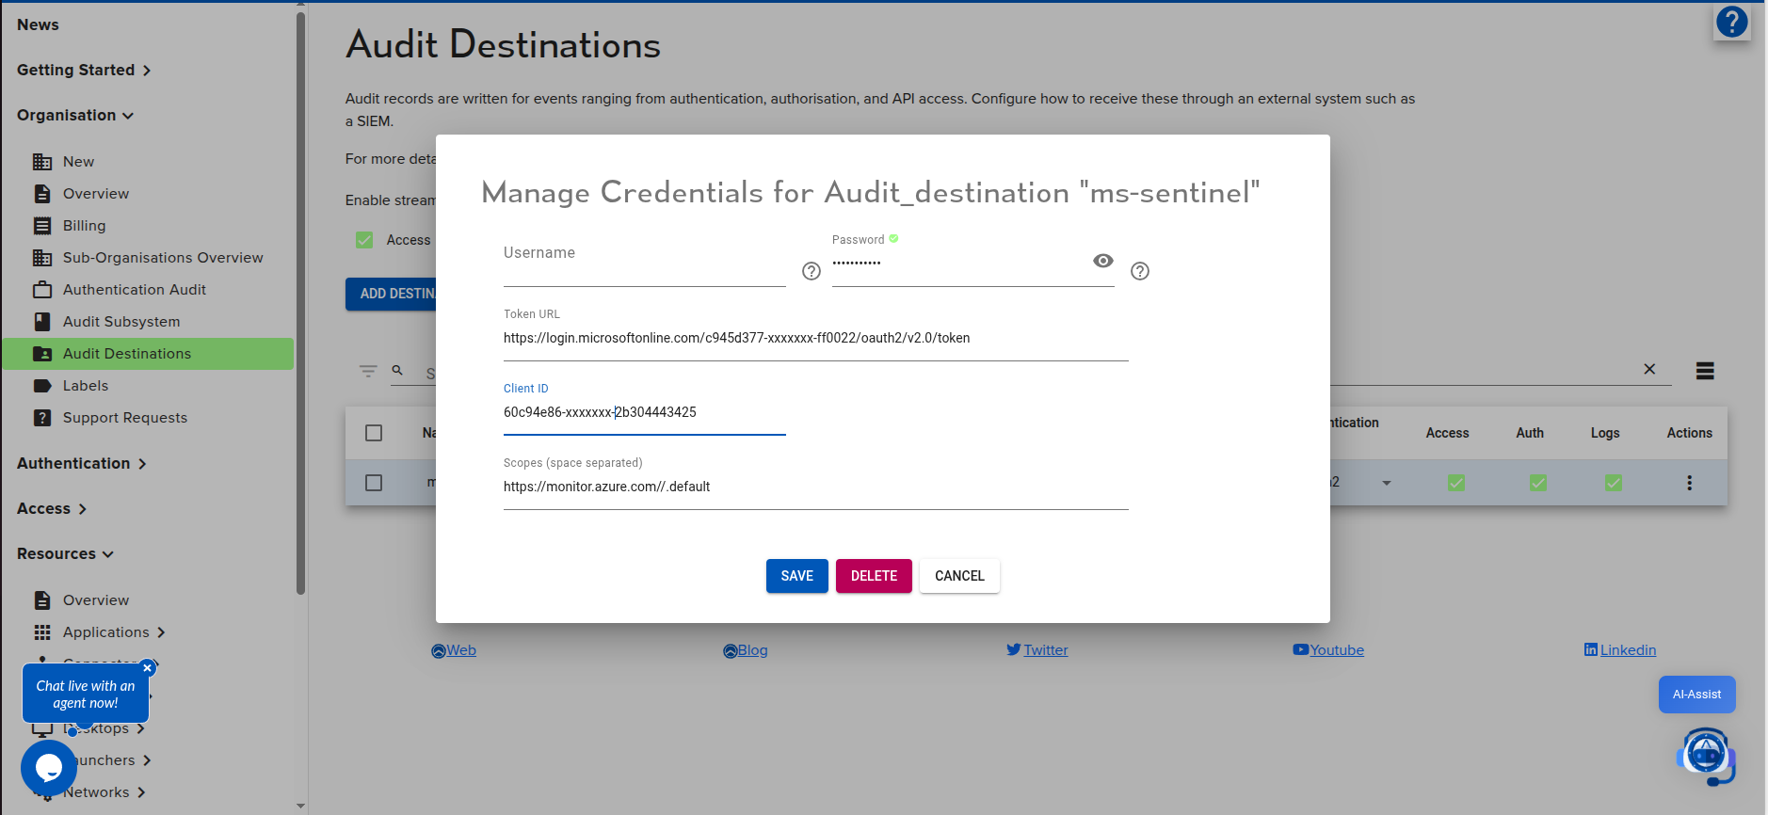Expand the Applications submenu

click(x=161, y=632)
